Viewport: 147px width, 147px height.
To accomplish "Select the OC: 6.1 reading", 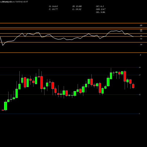I will pyautogui.click(x=100, y=6).
